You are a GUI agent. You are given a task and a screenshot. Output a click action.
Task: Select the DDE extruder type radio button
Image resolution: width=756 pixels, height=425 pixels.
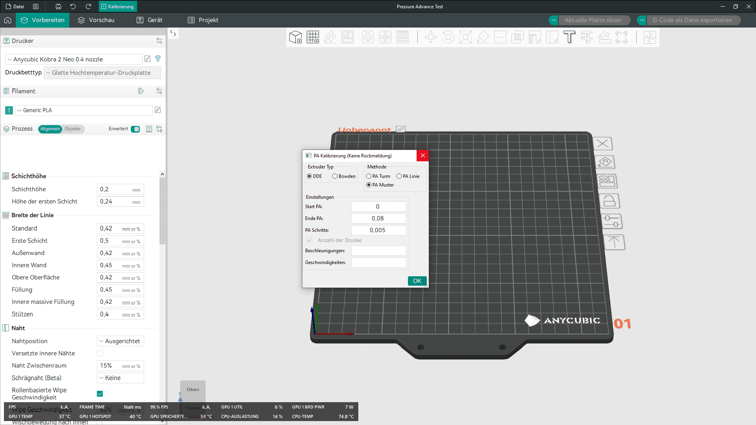309,176
